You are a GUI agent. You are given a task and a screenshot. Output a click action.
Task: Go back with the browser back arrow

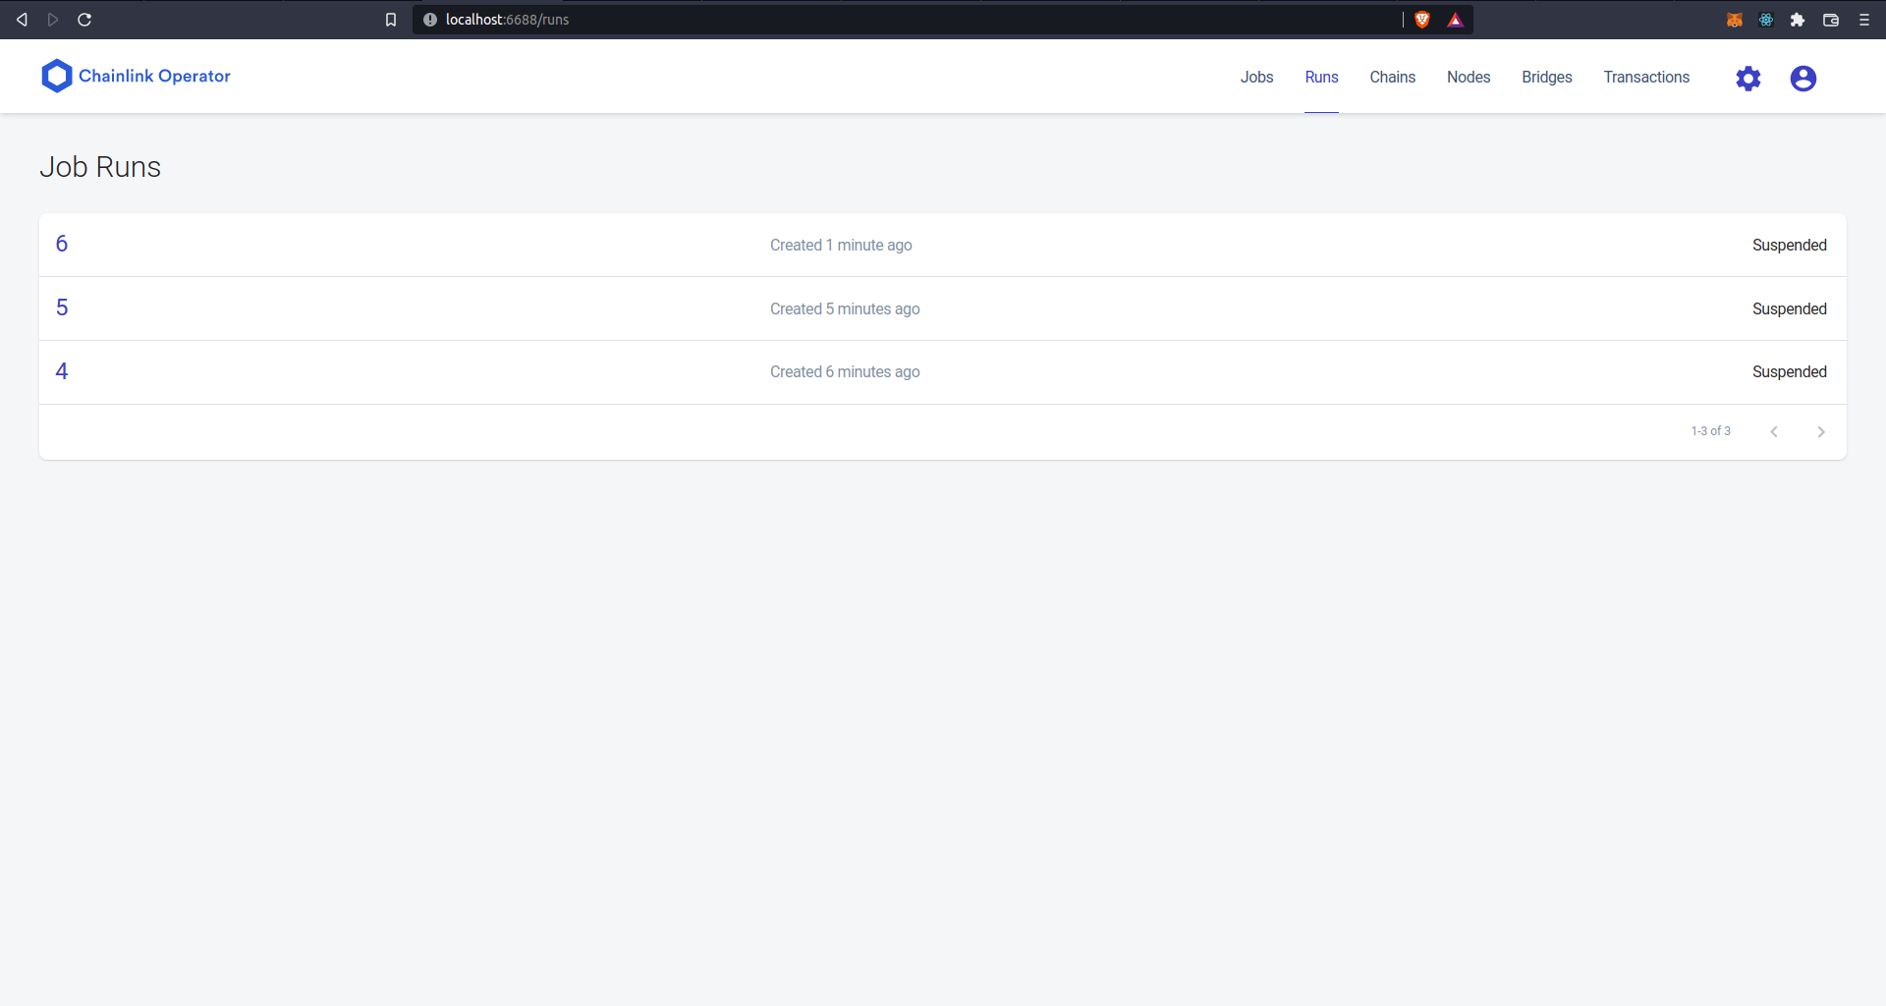click(22, 20)
